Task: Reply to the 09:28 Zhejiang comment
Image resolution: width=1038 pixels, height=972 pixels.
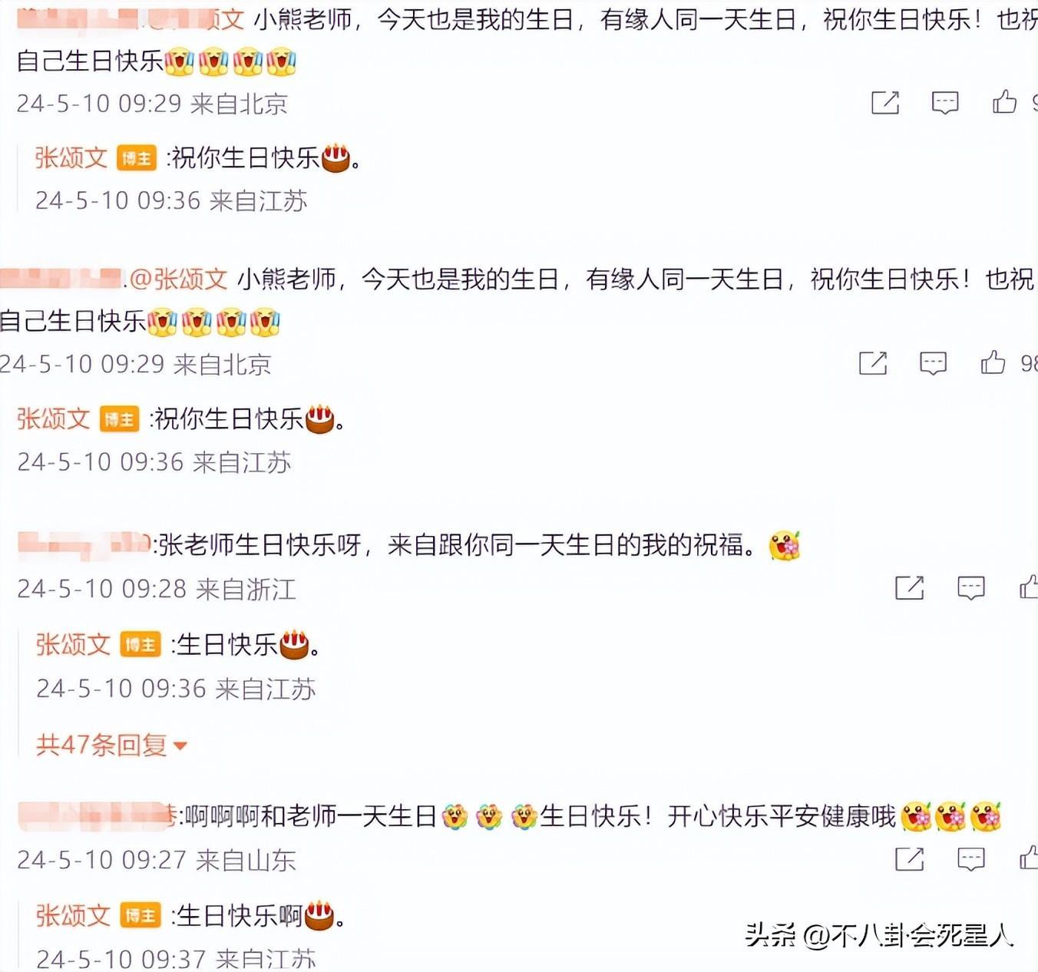Action: (970, 588)
